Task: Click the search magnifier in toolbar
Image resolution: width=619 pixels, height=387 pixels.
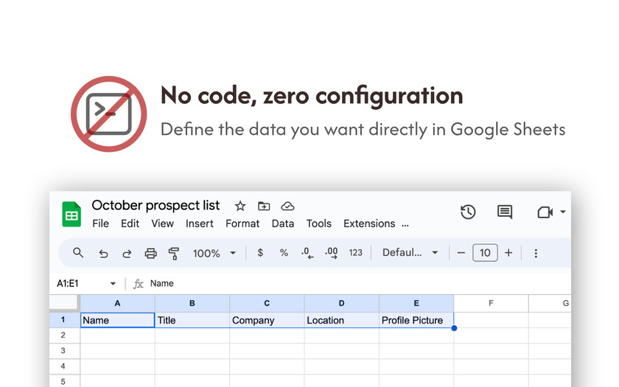Action: point(78,253)
